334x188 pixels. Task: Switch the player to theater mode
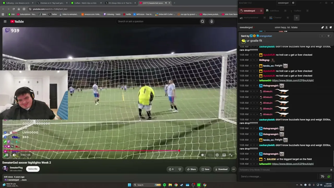tap(224, 155)
